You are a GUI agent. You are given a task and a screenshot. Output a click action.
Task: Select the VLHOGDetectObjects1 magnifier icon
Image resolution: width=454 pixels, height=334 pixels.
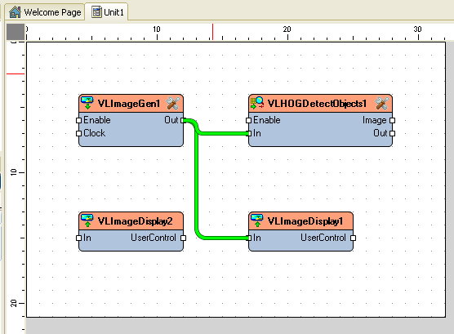257,103
